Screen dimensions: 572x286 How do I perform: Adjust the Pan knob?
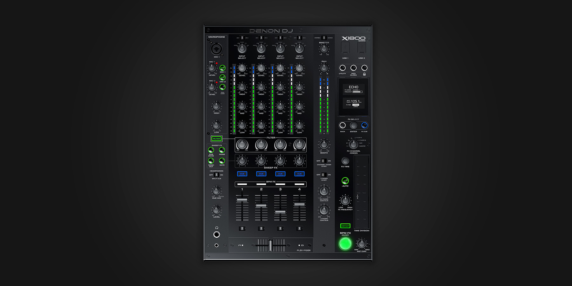pyautogui.click(x=324, y=67)
